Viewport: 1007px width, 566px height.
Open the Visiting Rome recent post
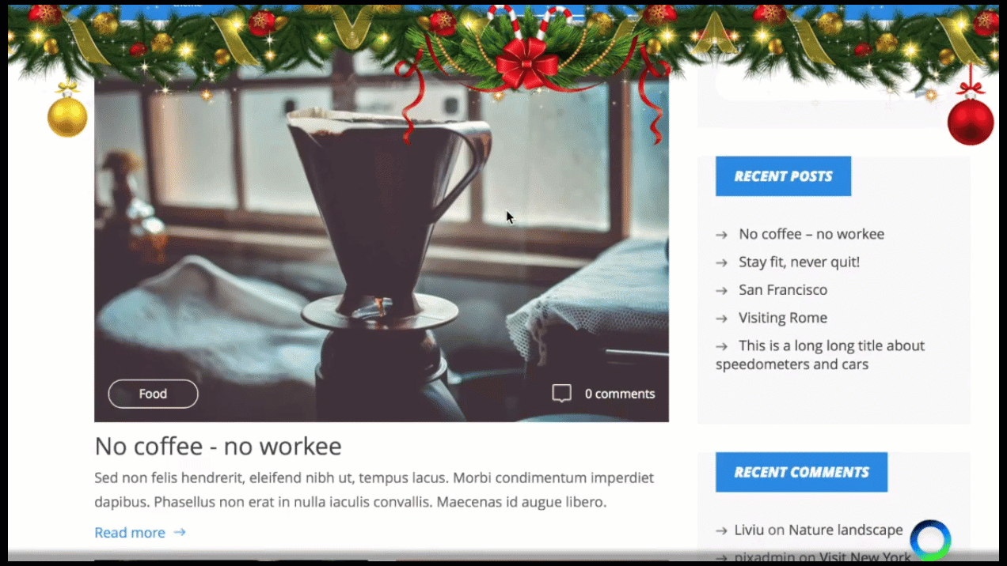pos(783,318)
